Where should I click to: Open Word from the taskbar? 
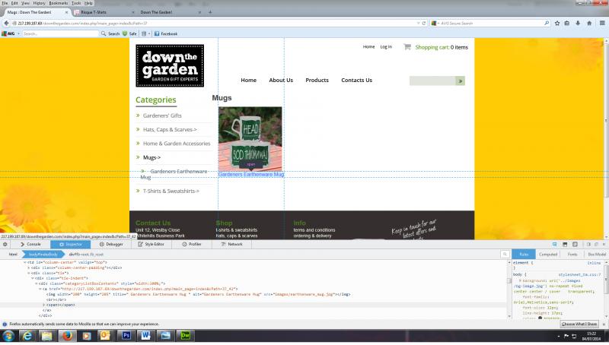(x=146, y=336)
